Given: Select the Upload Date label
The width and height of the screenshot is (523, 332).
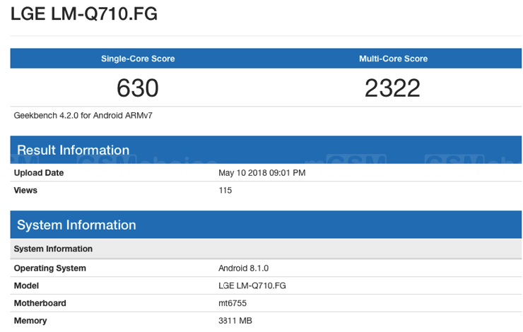Looking at the screenshot, I should point(39,172).
